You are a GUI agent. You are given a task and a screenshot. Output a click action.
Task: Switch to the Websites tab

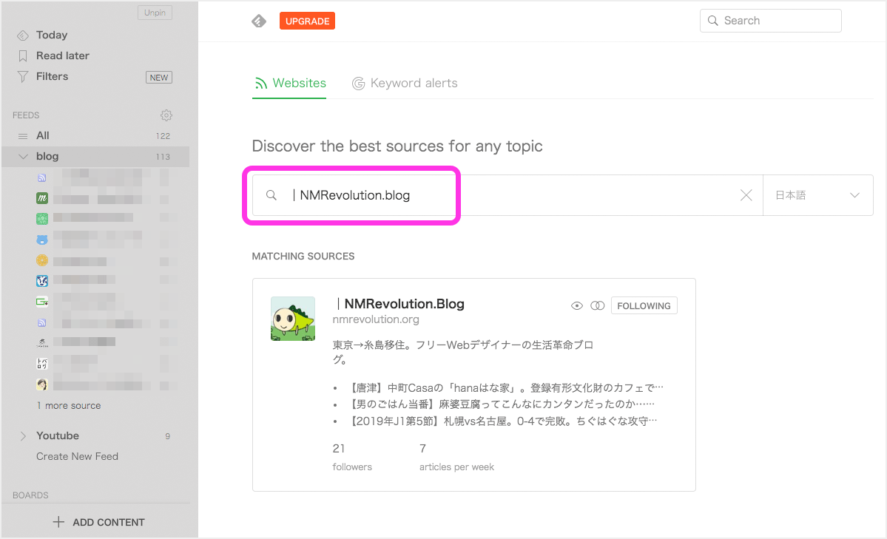289,84
